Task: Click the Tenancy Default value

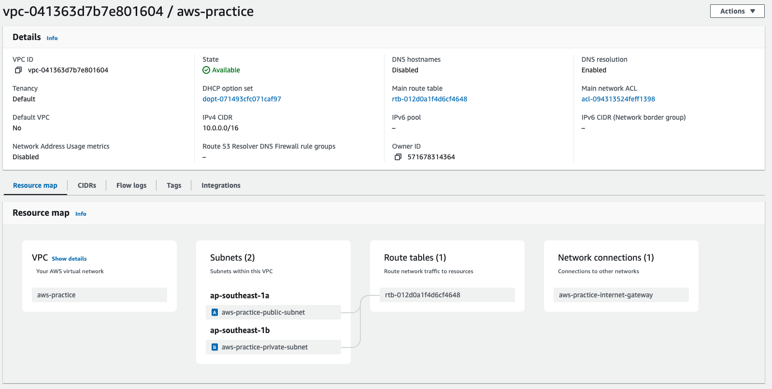Action: (x=24, y=99)
